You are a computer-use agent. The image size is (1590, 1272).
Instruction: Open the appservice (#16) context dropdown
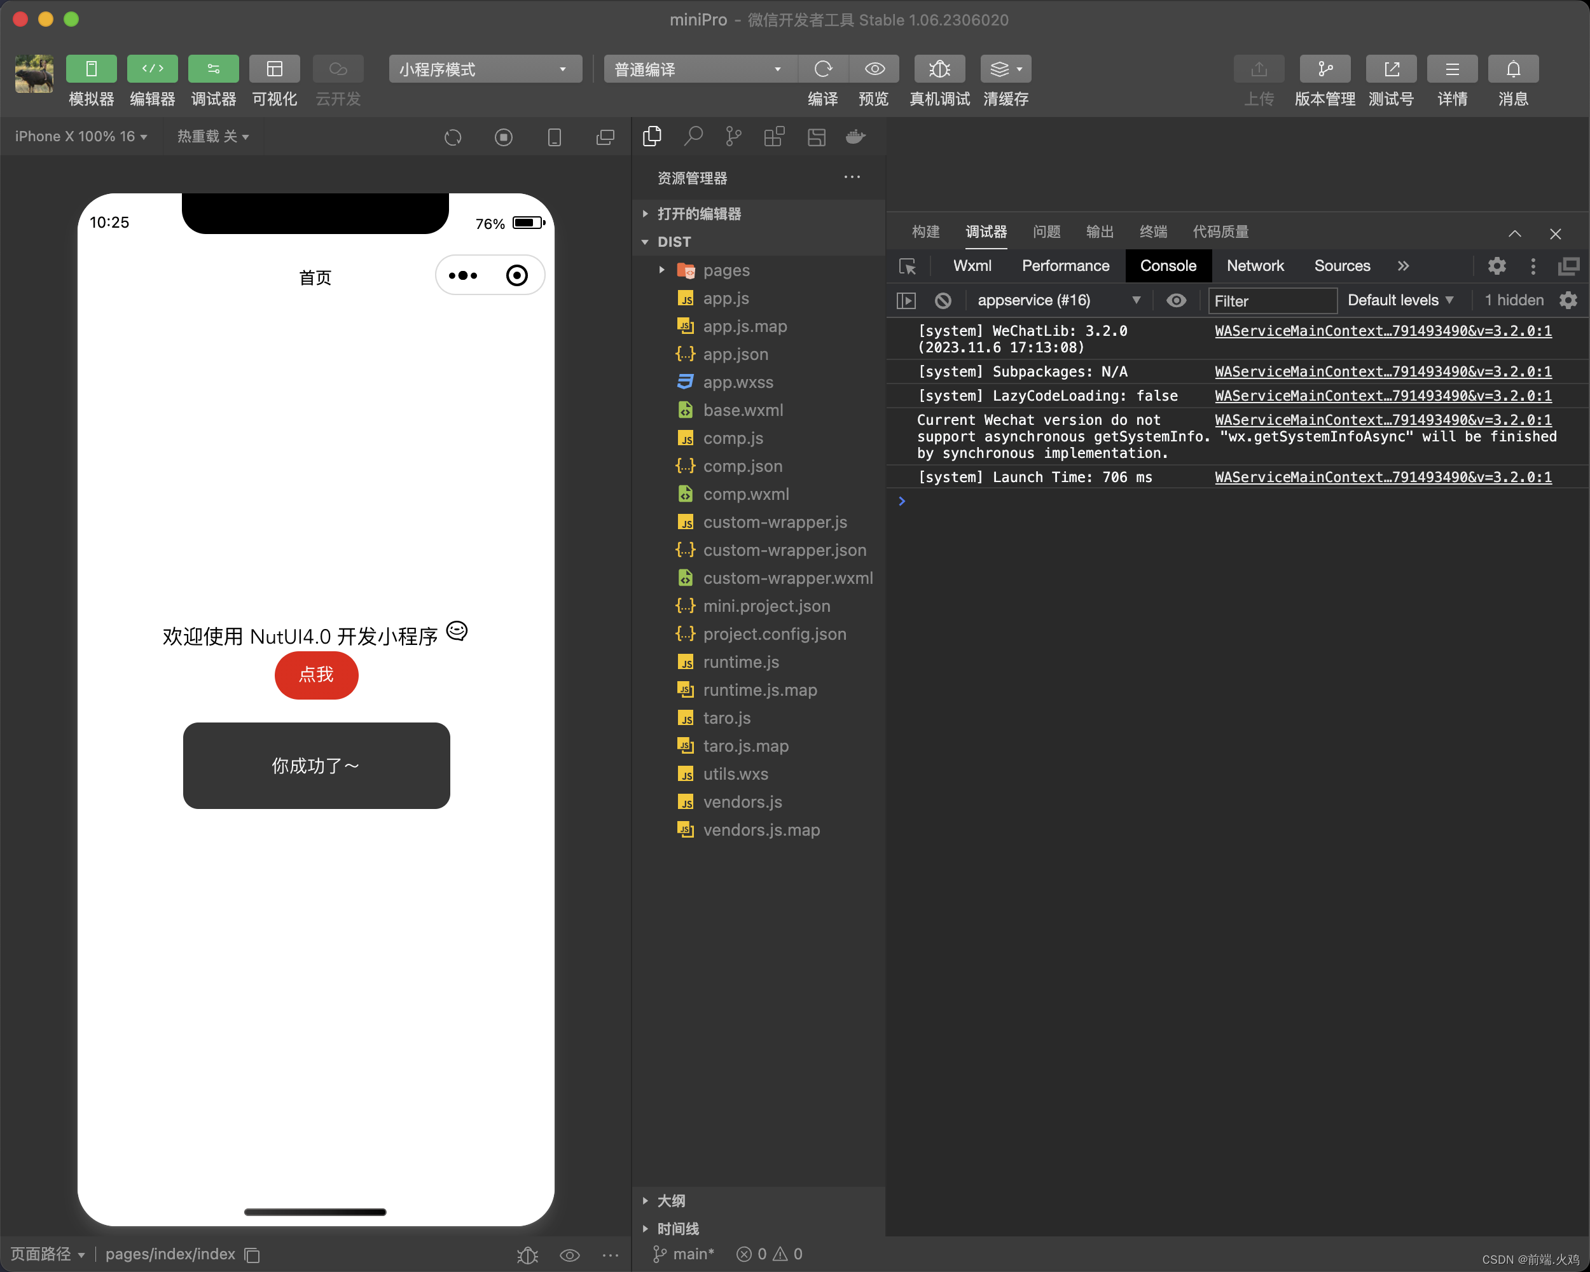[1058, 300]
